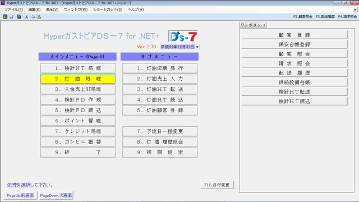Screen dimensions: 359x202
Task: Click the F4.請求照会 shortcut
Action: pyautogui.click(x=347, y=17)
